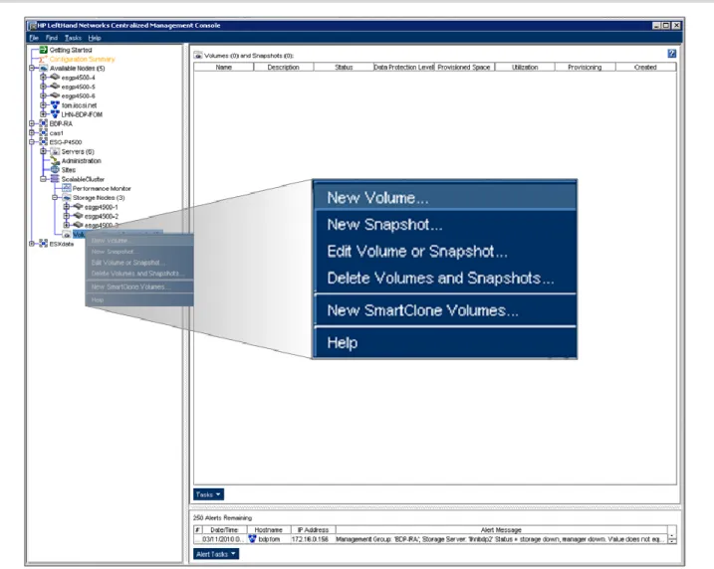714x569 pixels.
Task: Click the green Getting Started arrow icon
Action: (43, 50)
